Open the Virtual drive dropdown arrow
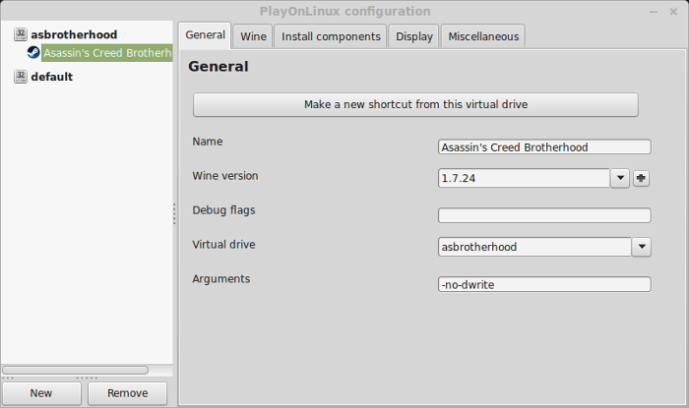 coord(642,247)
